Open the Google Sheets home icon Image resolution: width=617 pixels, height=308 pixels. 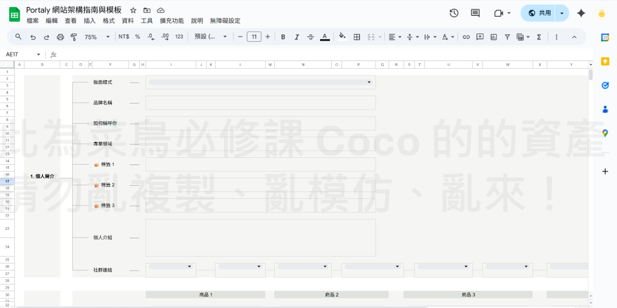click(14, 14)
